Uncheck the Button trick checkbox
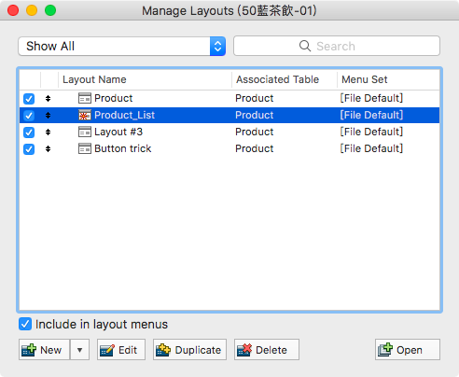This screenshot has width=459, height=377. tap(29, 149)
